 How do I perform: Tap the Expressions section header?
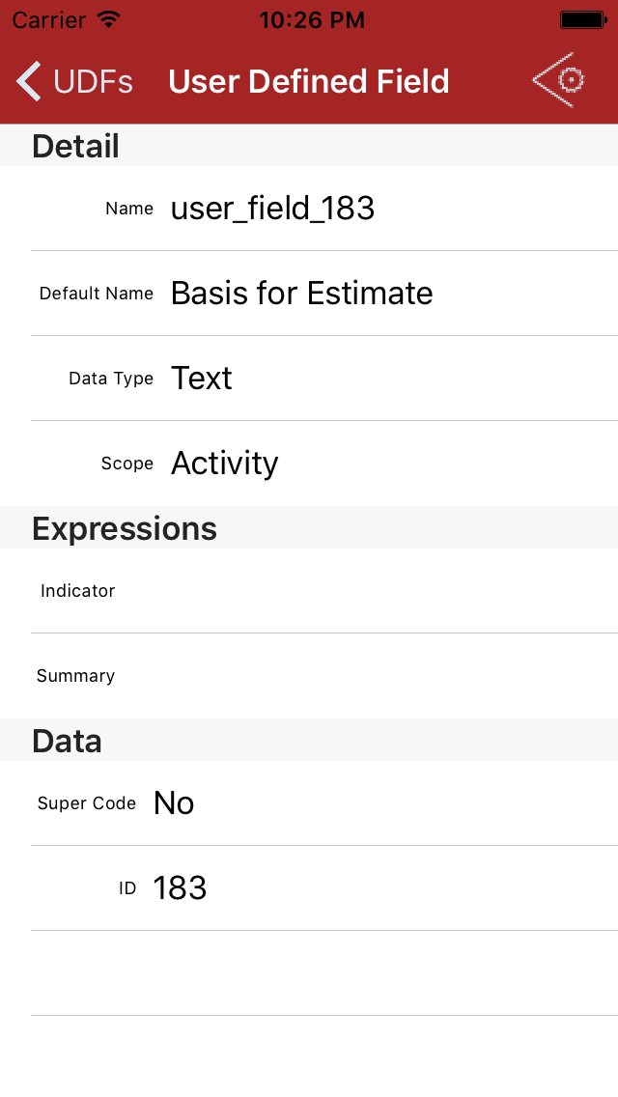(x=125, y=528)
